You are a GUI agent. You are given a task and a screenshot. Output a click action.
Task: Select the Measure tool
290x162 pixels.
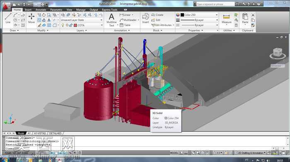[x=227, y=19]
